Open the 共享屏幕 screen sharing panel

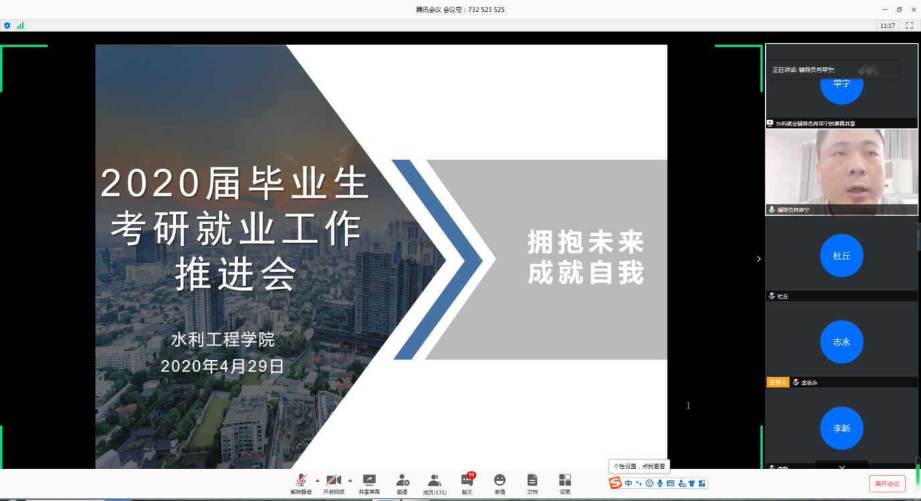(369, 484)
